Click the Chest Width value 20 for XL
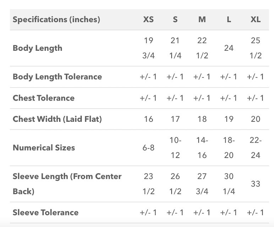This screenshot has width=274, height=227. (256, 119)
